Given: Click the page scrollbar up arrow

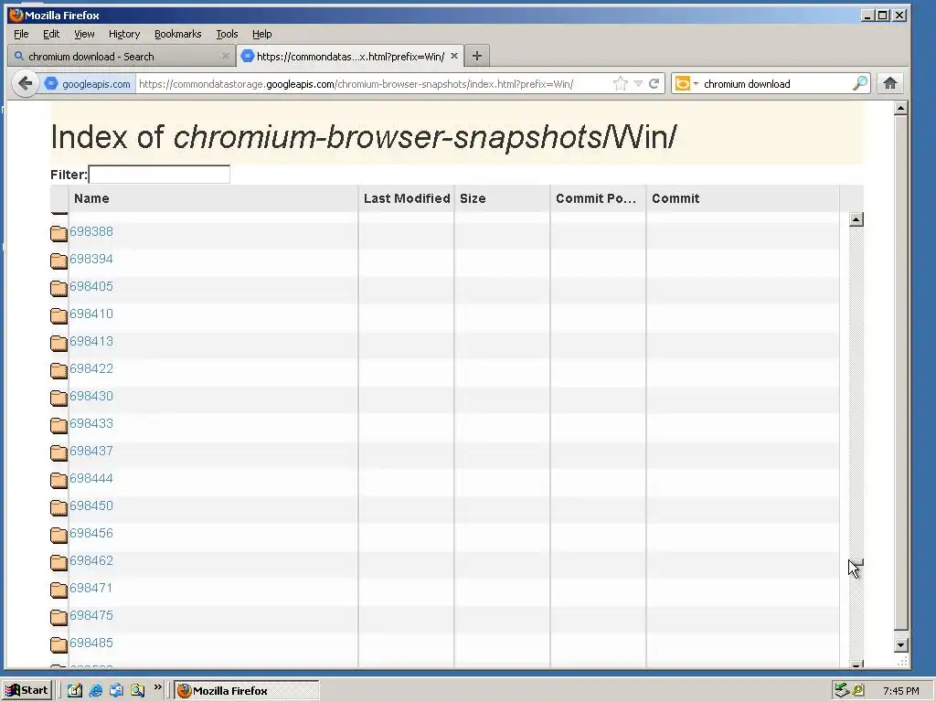Looking at the screenshot, I should tap(901, 108).
